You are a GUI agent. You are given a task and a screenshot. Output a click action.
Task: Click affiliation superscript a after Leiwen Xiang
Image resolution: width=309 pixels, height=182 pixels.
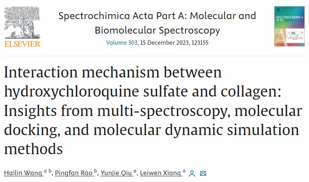click(184, 172)
